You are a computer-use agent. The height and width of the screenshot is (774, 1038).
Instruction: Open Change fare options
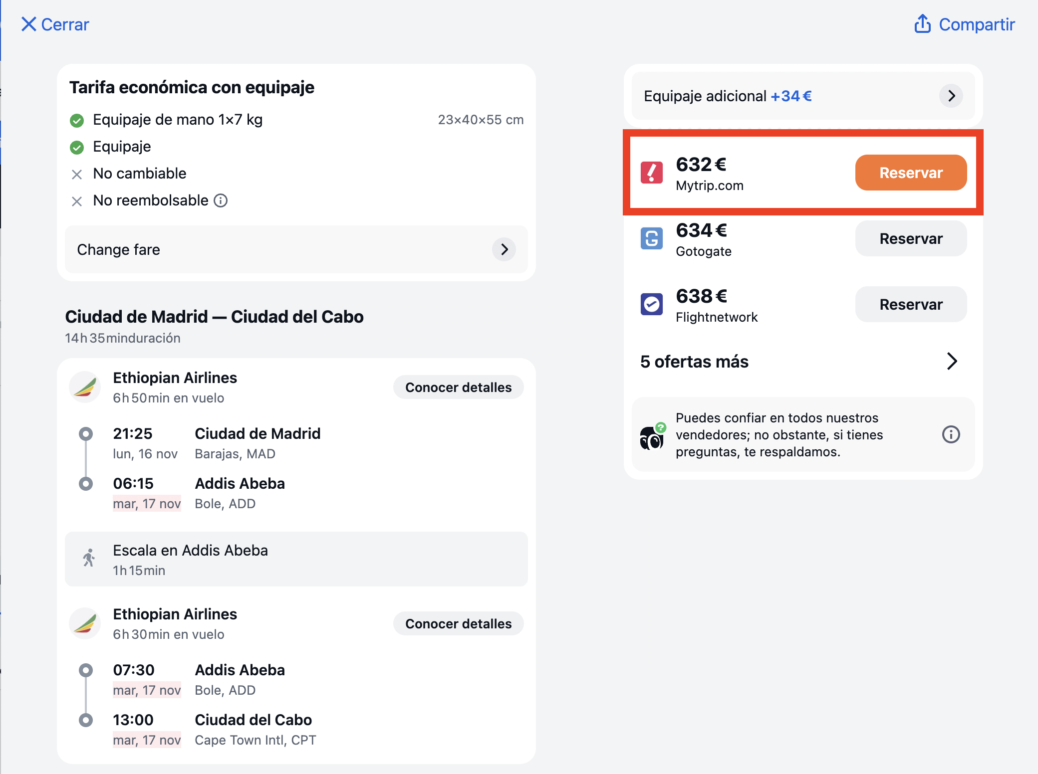pos(296,249)
